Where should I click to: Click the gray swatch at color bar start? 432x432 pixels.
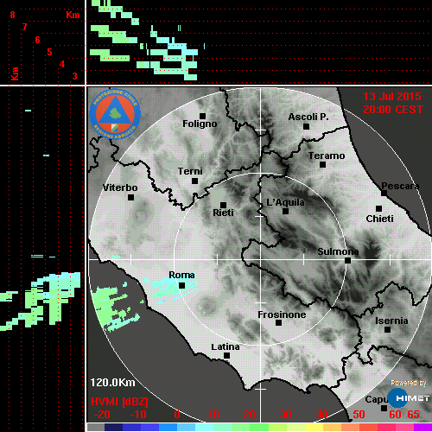[x=96, y=427]
